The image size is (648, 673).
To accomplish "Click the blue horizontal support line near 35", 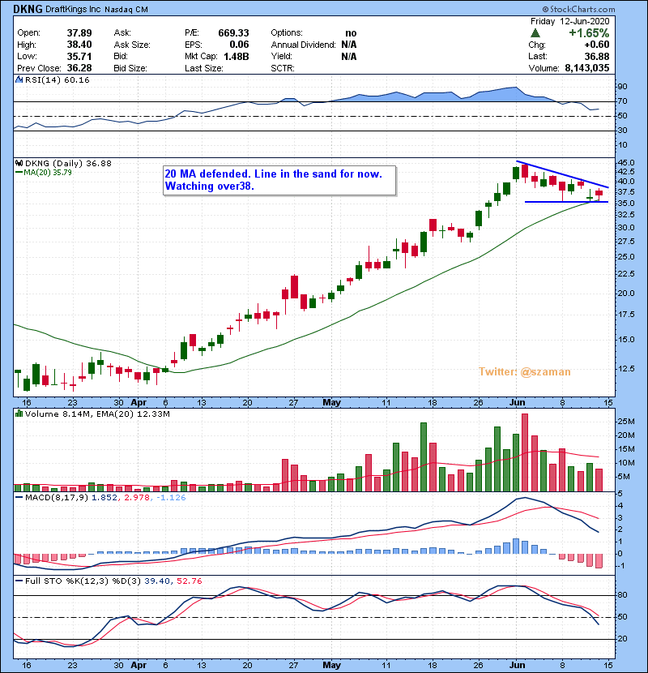I will coord(566,202).
